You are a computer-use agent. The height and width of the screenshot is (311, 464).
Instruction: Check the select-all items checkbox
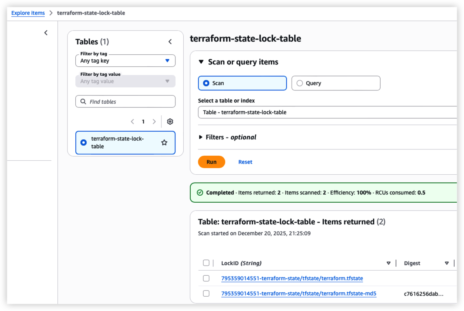[x=206, y=263]
